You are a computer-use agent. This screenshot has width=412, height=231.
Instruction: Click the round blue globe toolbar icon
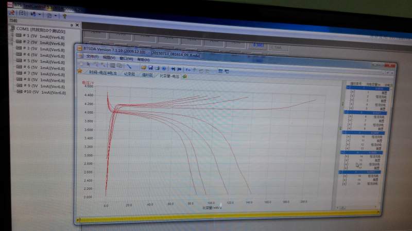164,68
